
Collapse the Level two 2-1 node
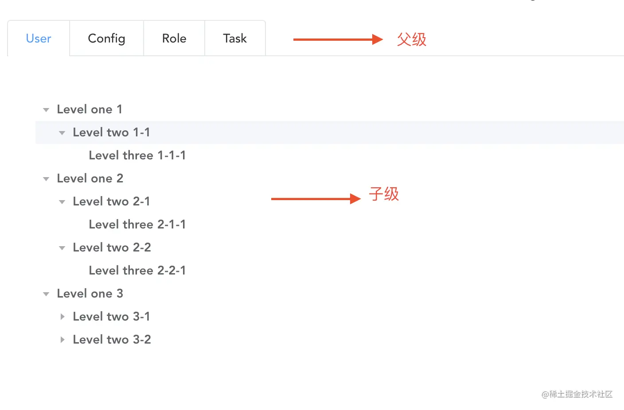coord(62,201)
